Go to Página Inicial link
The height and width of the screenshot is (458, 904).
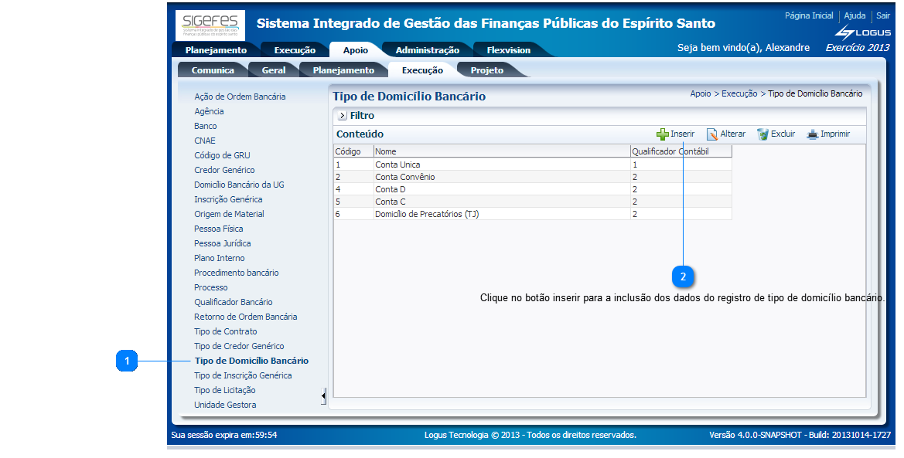pos(809,15)
